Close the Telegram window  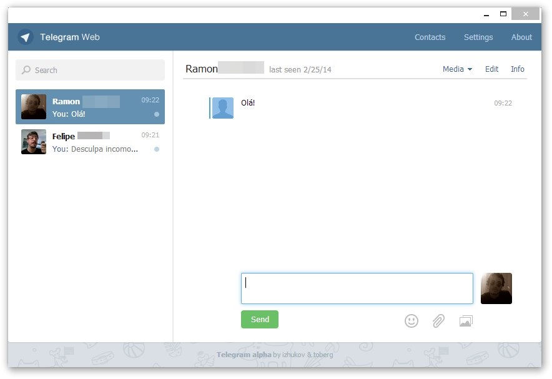(525, 14)
